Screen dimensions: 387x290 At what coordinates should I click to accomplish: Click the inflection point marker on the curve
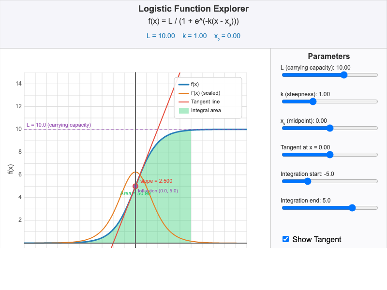[135, 187]
